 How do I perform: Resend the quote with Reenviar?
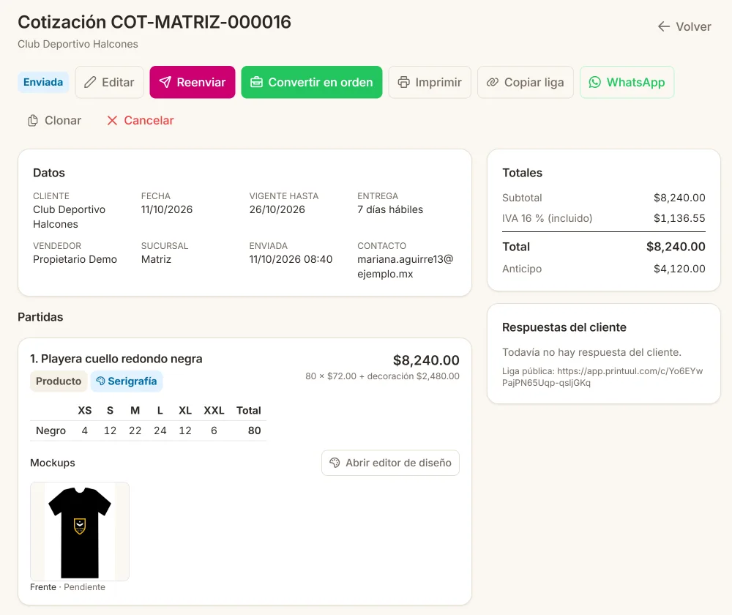coord(193,82)
